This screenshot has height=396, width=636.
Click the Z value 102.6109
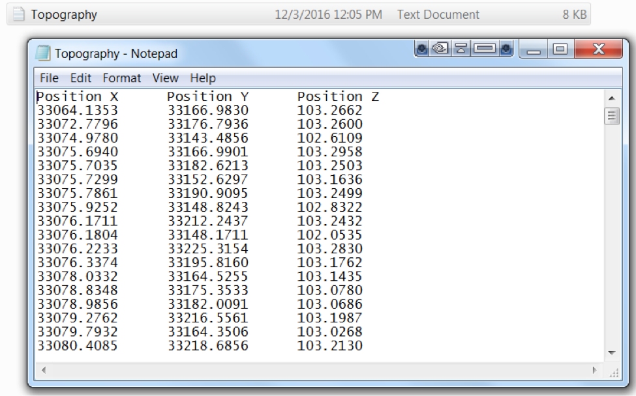[330, 137]
